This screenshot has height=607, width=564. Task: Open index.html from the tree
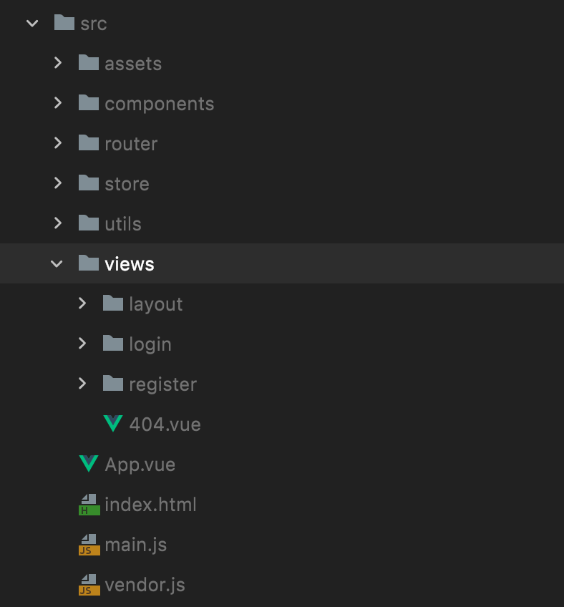coord(150,505)
